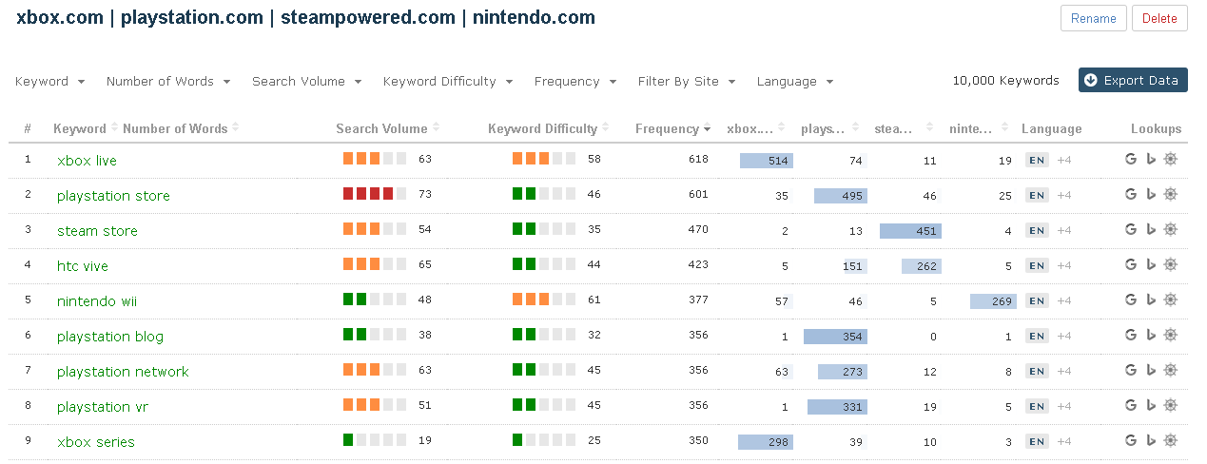
Task: Open Bing lookup for nintendo wii
Action: (x=1150, y=300)
